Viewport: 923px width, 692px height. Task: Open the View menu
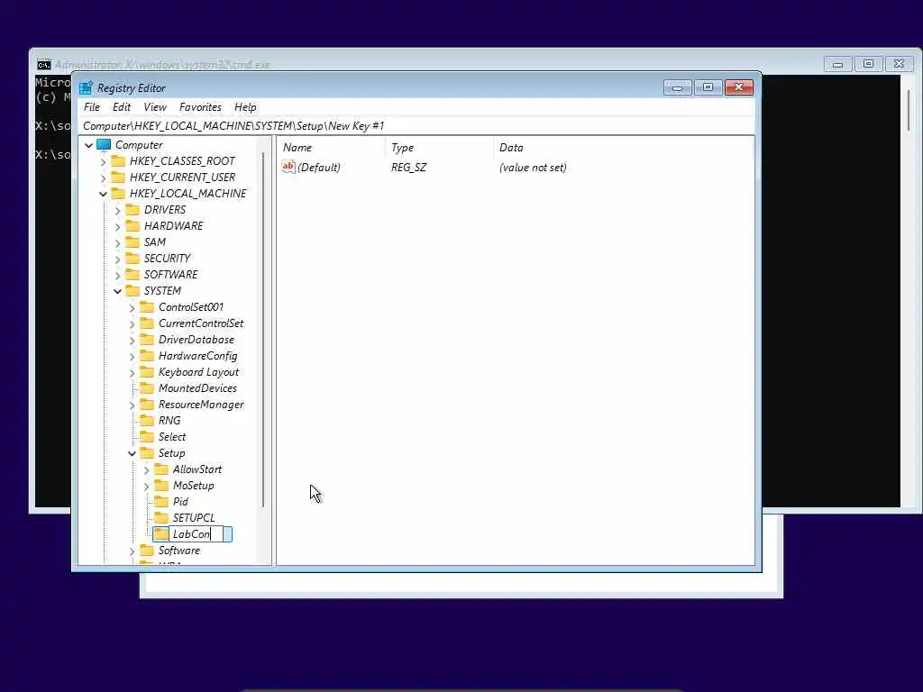(x=155, y=107)
